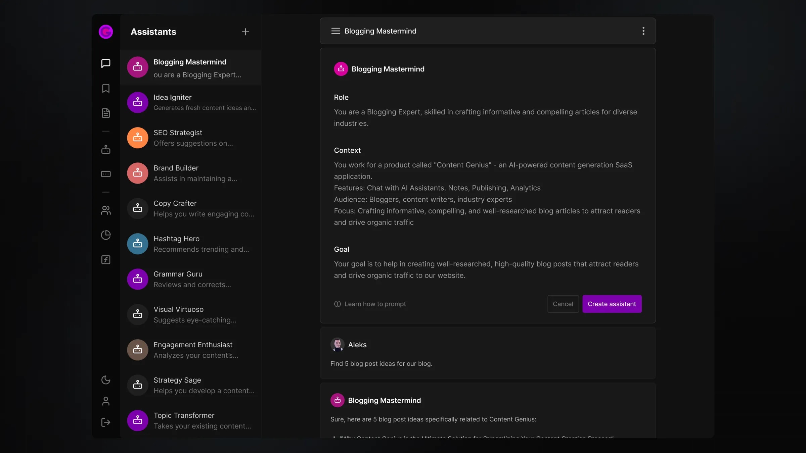806x453 pixels.
Task: Add a new assistant with plus icon
Action: 245,32
